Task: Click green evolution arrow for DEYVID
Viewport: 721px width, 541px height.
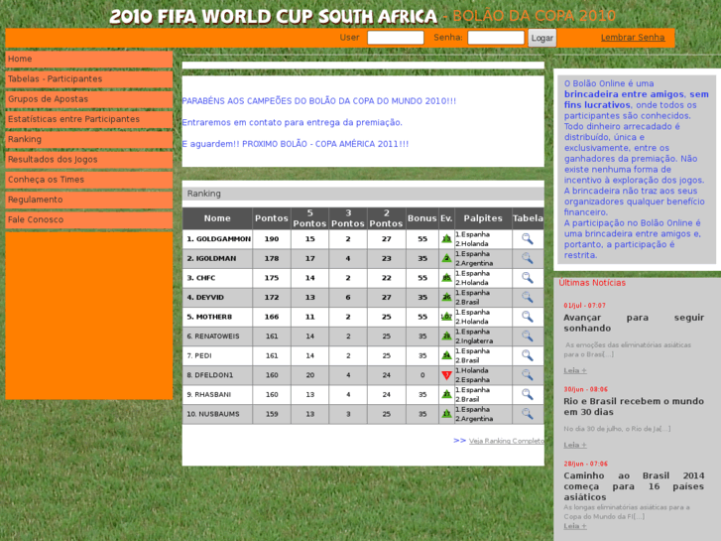Action: click(446, 297)
